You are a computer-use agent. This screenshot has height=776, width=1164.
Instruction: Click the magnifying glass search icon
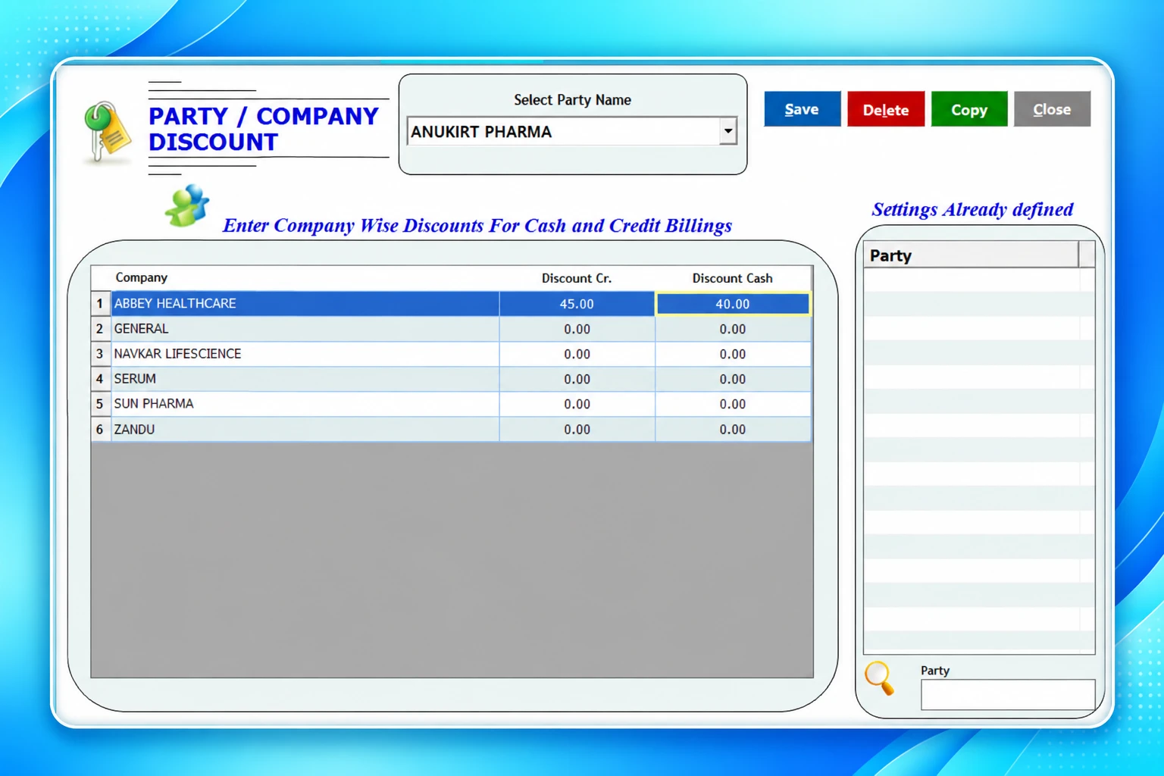[880, 677]
